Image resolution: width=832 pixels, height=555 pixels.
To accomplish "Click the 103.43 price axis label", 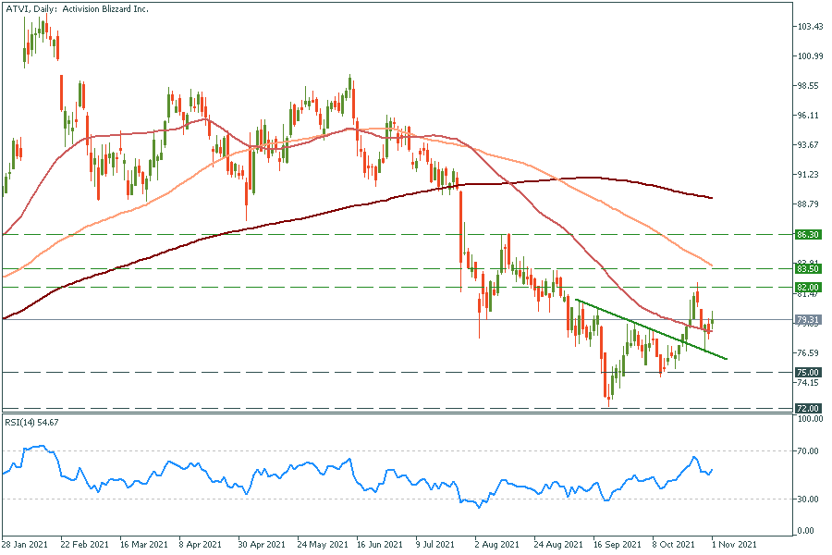I will [810, 26].
